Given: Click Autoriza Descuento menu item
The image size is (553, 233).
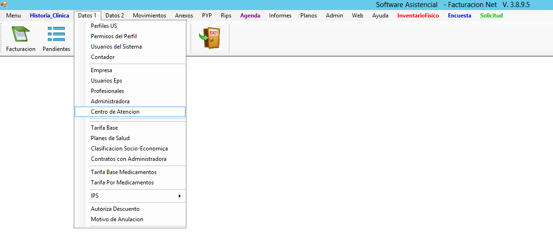Looking at the screenshot, I should 115,209.
